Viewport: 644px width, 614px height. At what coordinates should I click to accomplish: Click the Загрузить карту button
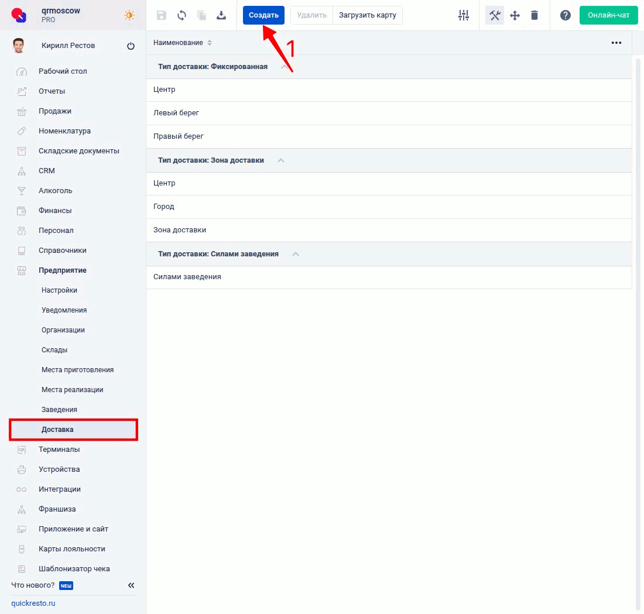click(368, 15)
